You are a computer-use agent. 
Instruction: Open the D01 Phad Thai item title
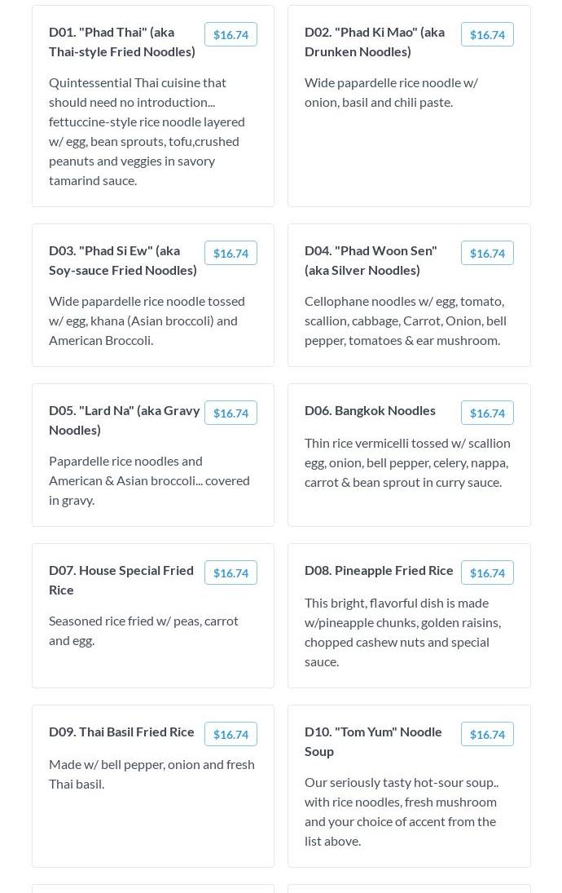tap(122, 42)
